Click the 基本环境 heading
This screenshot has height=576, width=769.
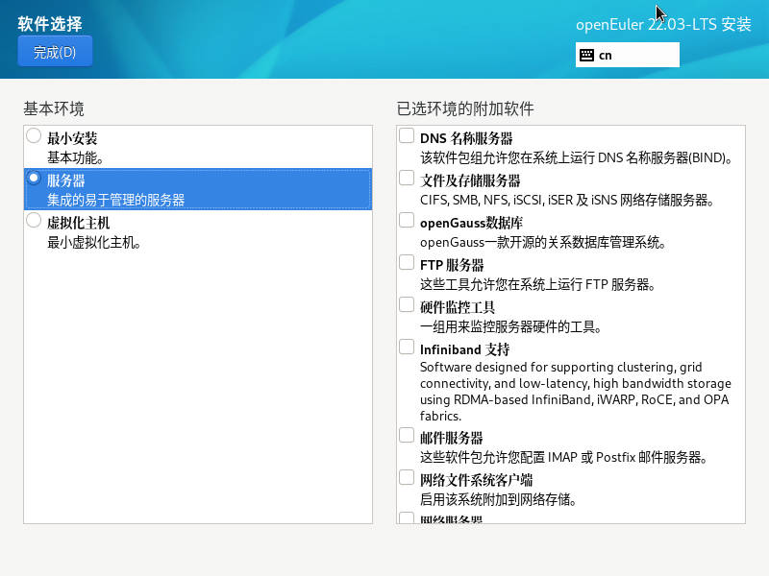(x=54, y=108)
